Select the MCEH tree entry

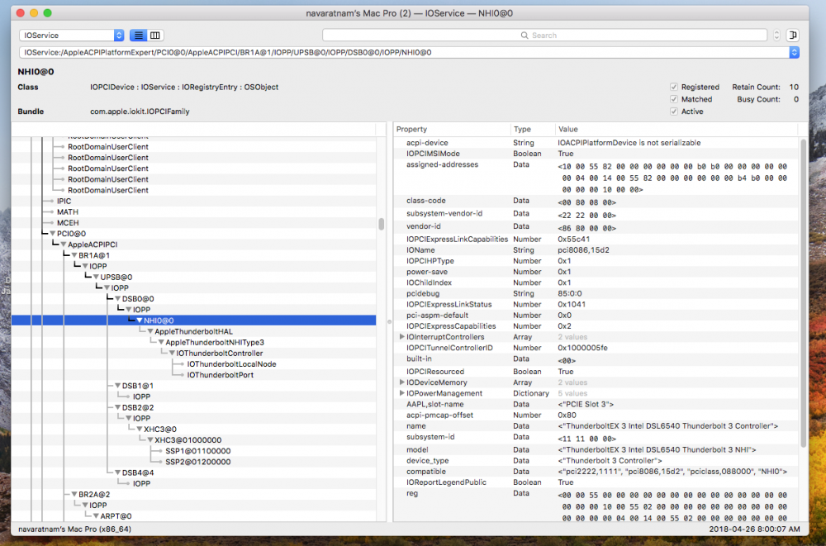click(68, 223)
